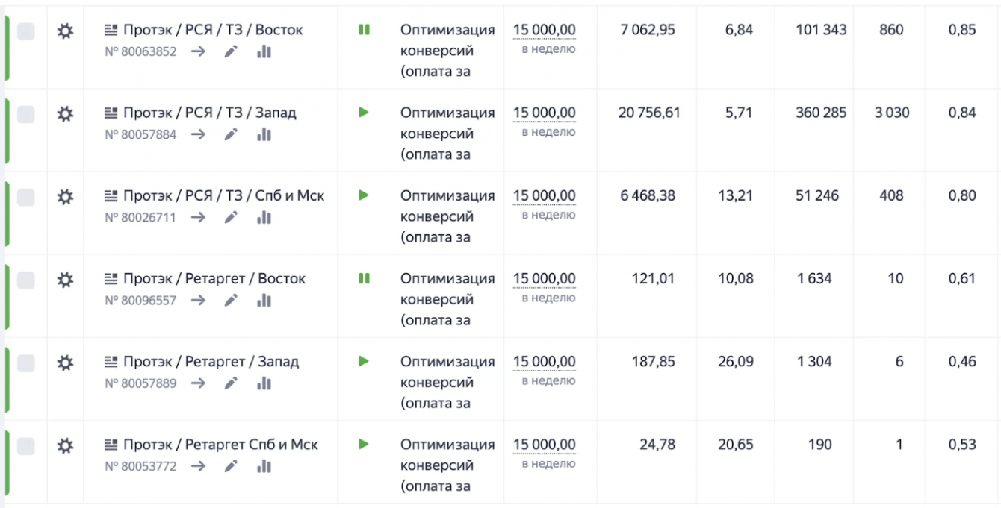Click arrow icon next to № 80096557

click(x=198, y=301)
